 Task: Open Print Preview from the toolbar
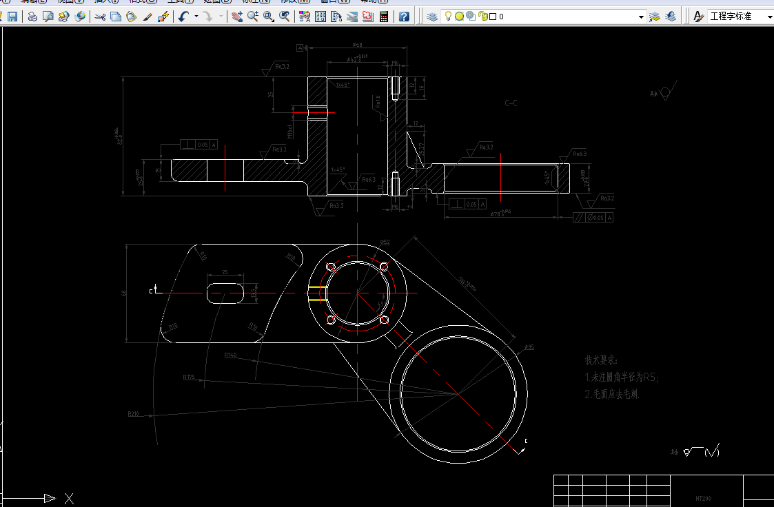point(48,17)
